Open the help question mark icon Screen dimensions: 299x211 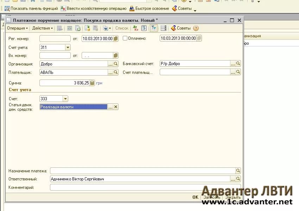point(196,28)
